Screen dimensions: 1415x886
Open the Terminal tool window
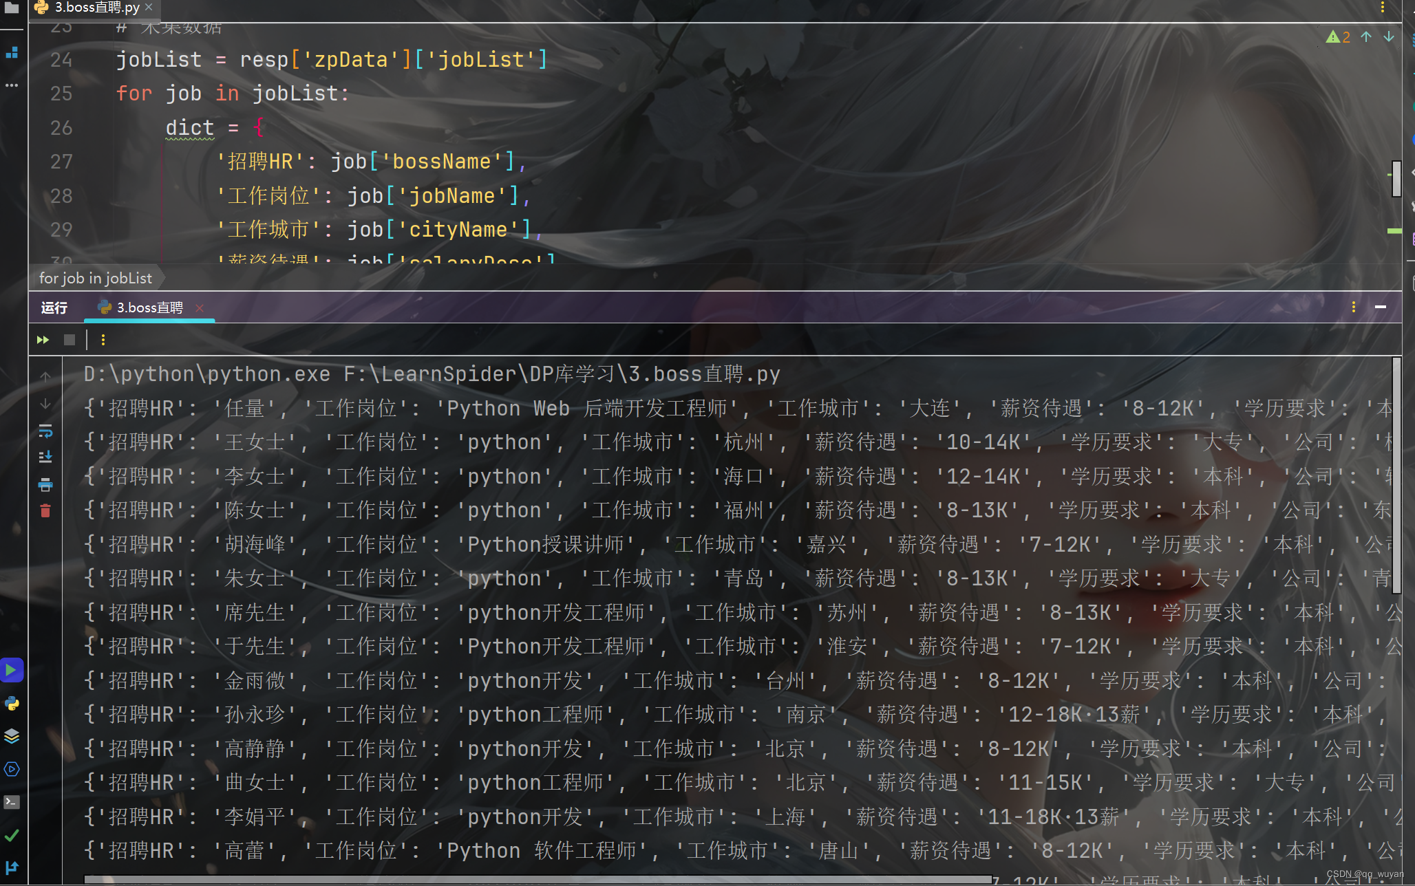pyautogui.click(x=12, y=802)
